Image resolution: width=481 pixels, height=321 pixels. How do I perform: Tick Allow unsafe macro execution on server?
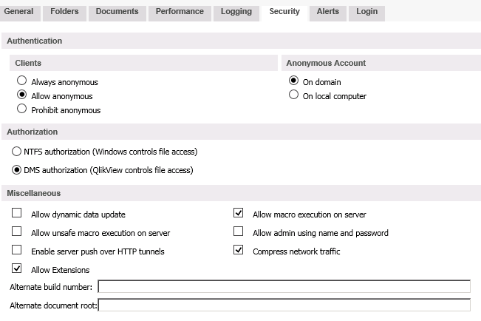pos(17,232)
